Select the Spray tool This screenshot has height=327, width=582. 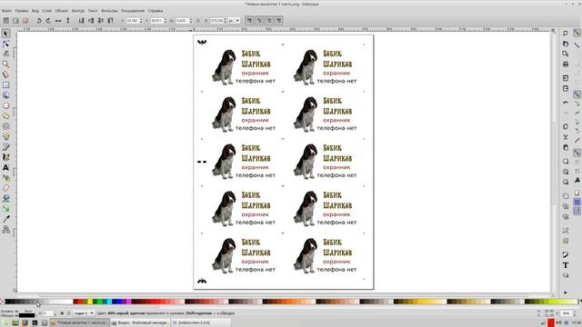click(x=5, y=178)
